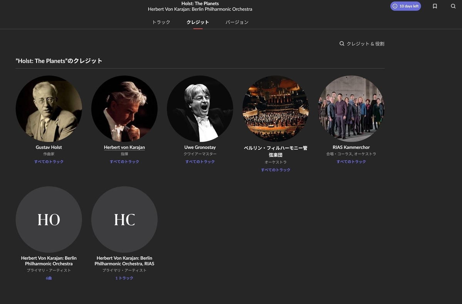Click the プライマリ・アーティスト label under HO
The height and width of the screenshot is (304, 462).
coord(49,270)
